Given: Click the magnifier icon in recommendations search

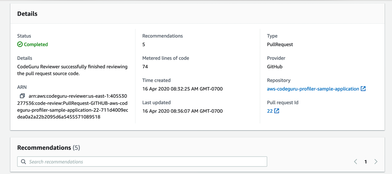Looking at the screenshot, I should [24, 162].
